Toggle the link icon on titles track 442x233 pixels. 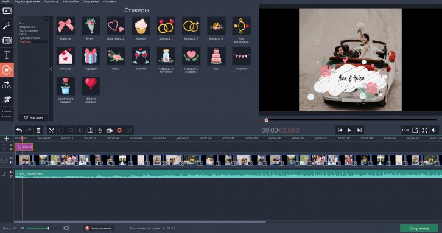click(x=11, y=149)
